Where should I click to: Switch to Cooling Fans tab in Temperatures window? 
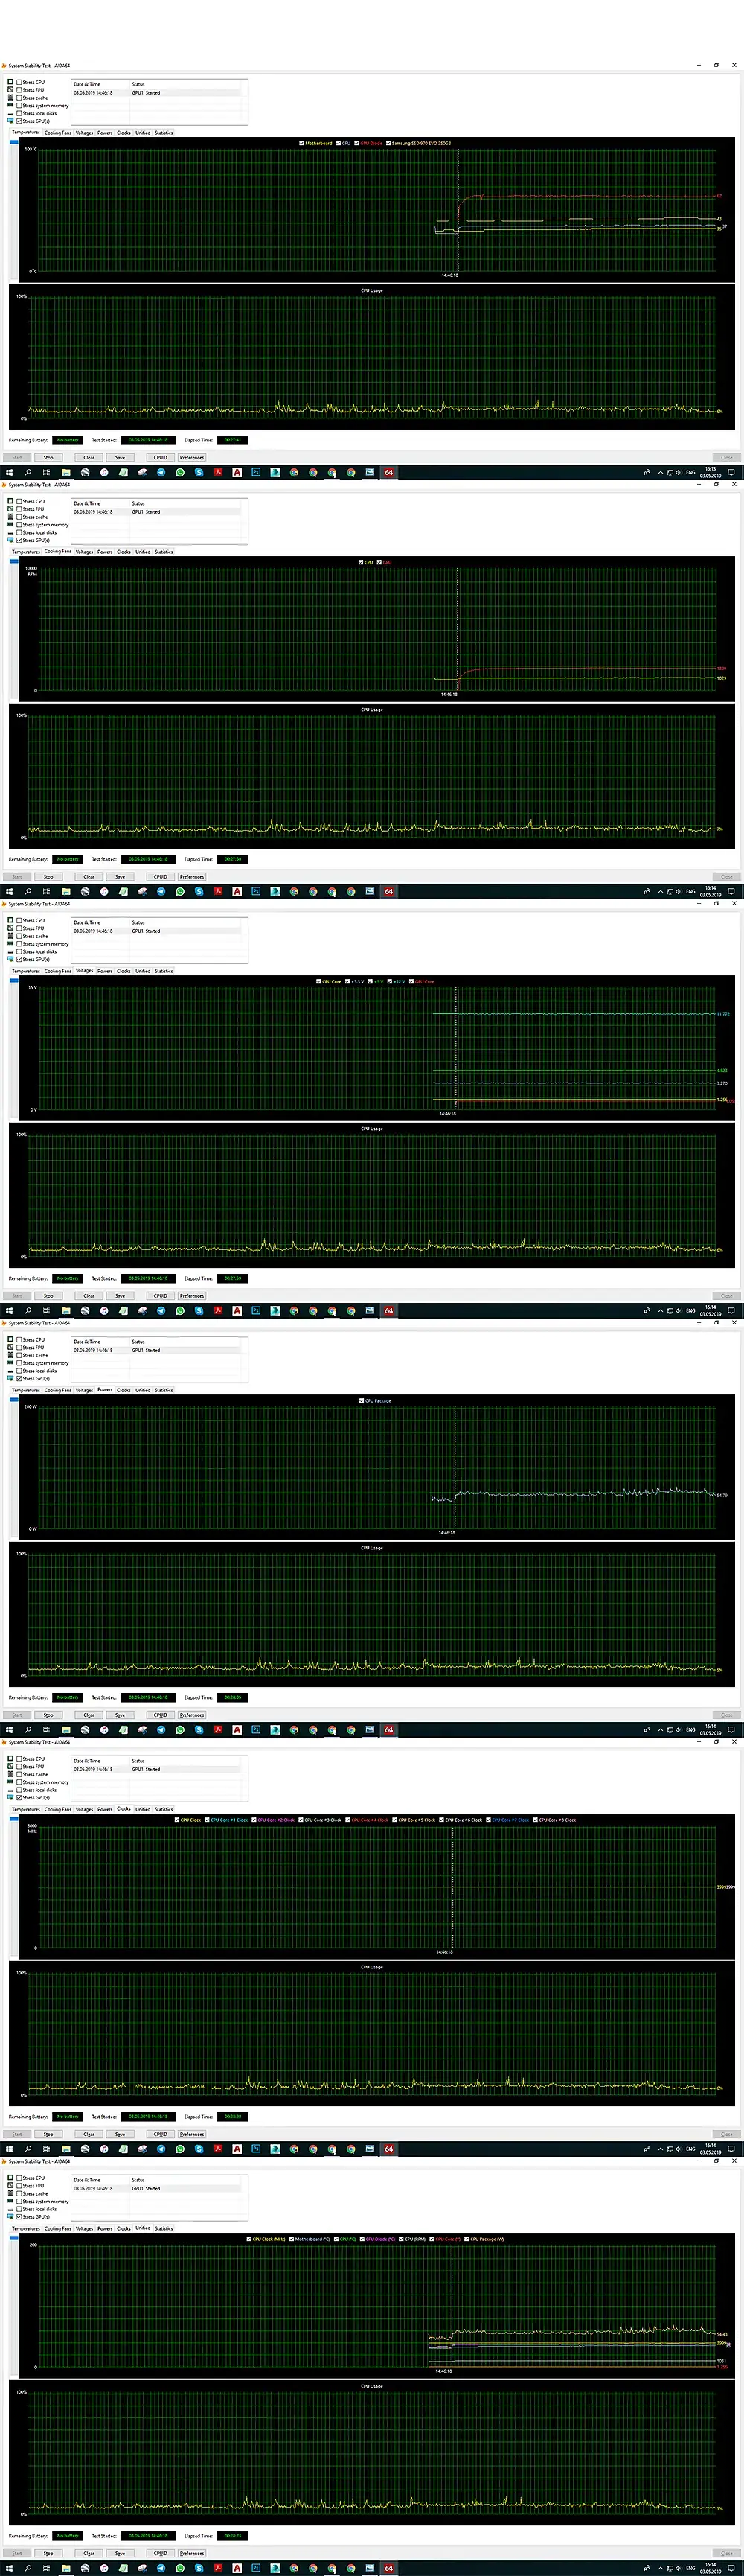coord(58,132)
